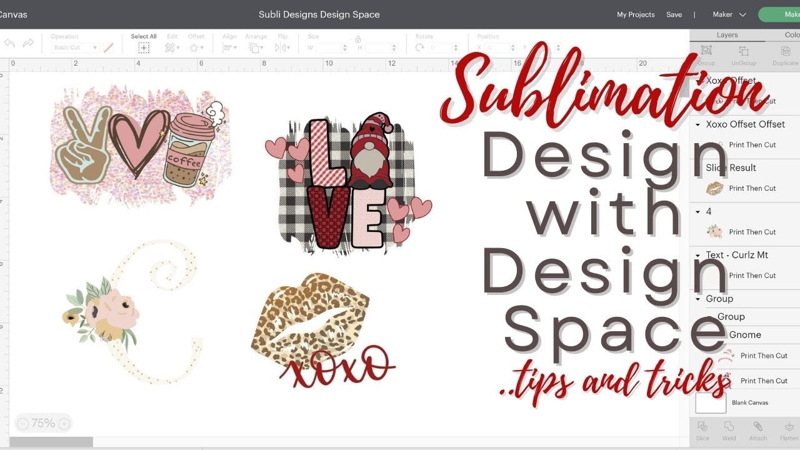This screenshot has height=450, width=800.
Task: Select the Slice Result layer title
Action: click(731, 167)
